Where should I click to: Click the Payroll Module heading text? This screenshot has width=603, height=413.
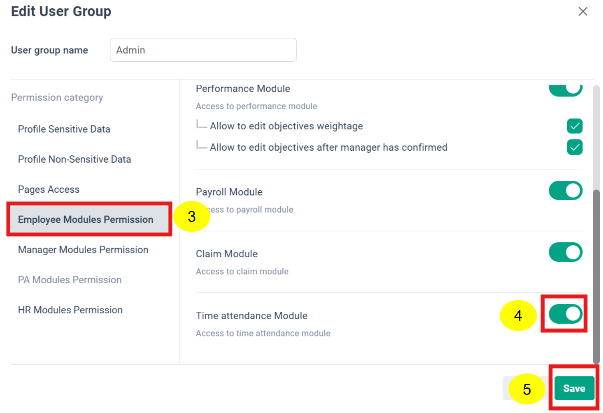point(229,191)
